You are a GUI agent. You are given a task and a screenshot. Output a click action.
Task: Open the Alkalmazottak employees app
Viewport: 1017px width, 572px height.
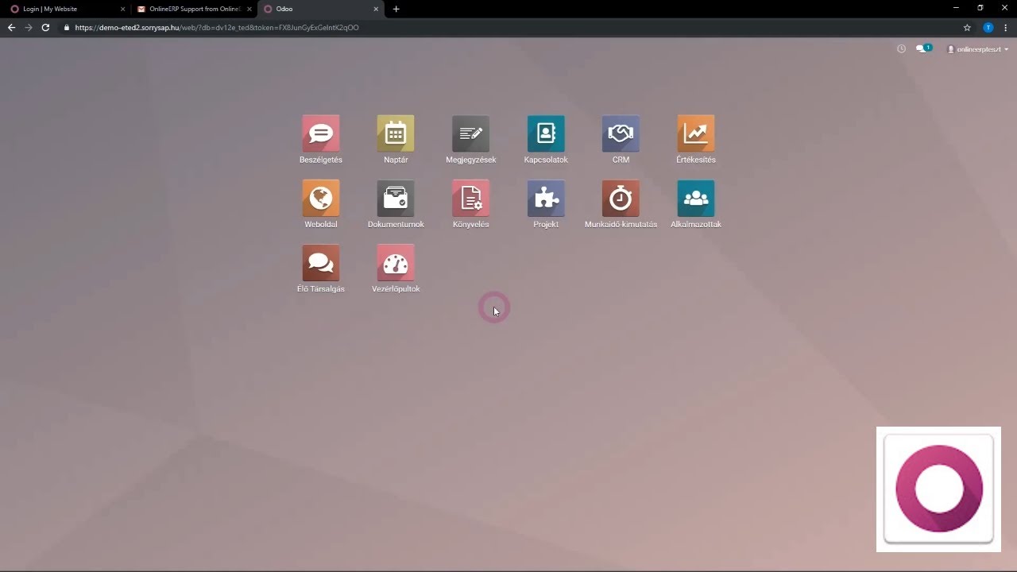(x=696, y=198)
